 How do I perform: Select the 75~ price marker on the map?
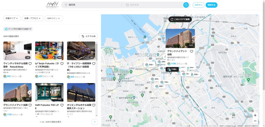click(x=186, y=74)
